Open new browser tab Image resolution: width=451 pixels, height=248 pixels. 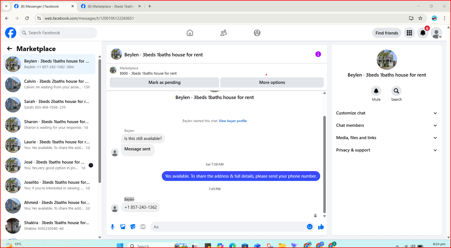[x=150, y=6]
